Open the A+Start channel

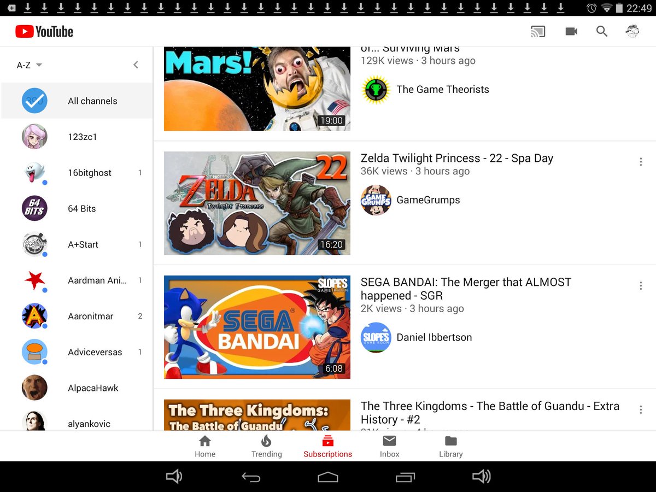(x=77, y=244)
